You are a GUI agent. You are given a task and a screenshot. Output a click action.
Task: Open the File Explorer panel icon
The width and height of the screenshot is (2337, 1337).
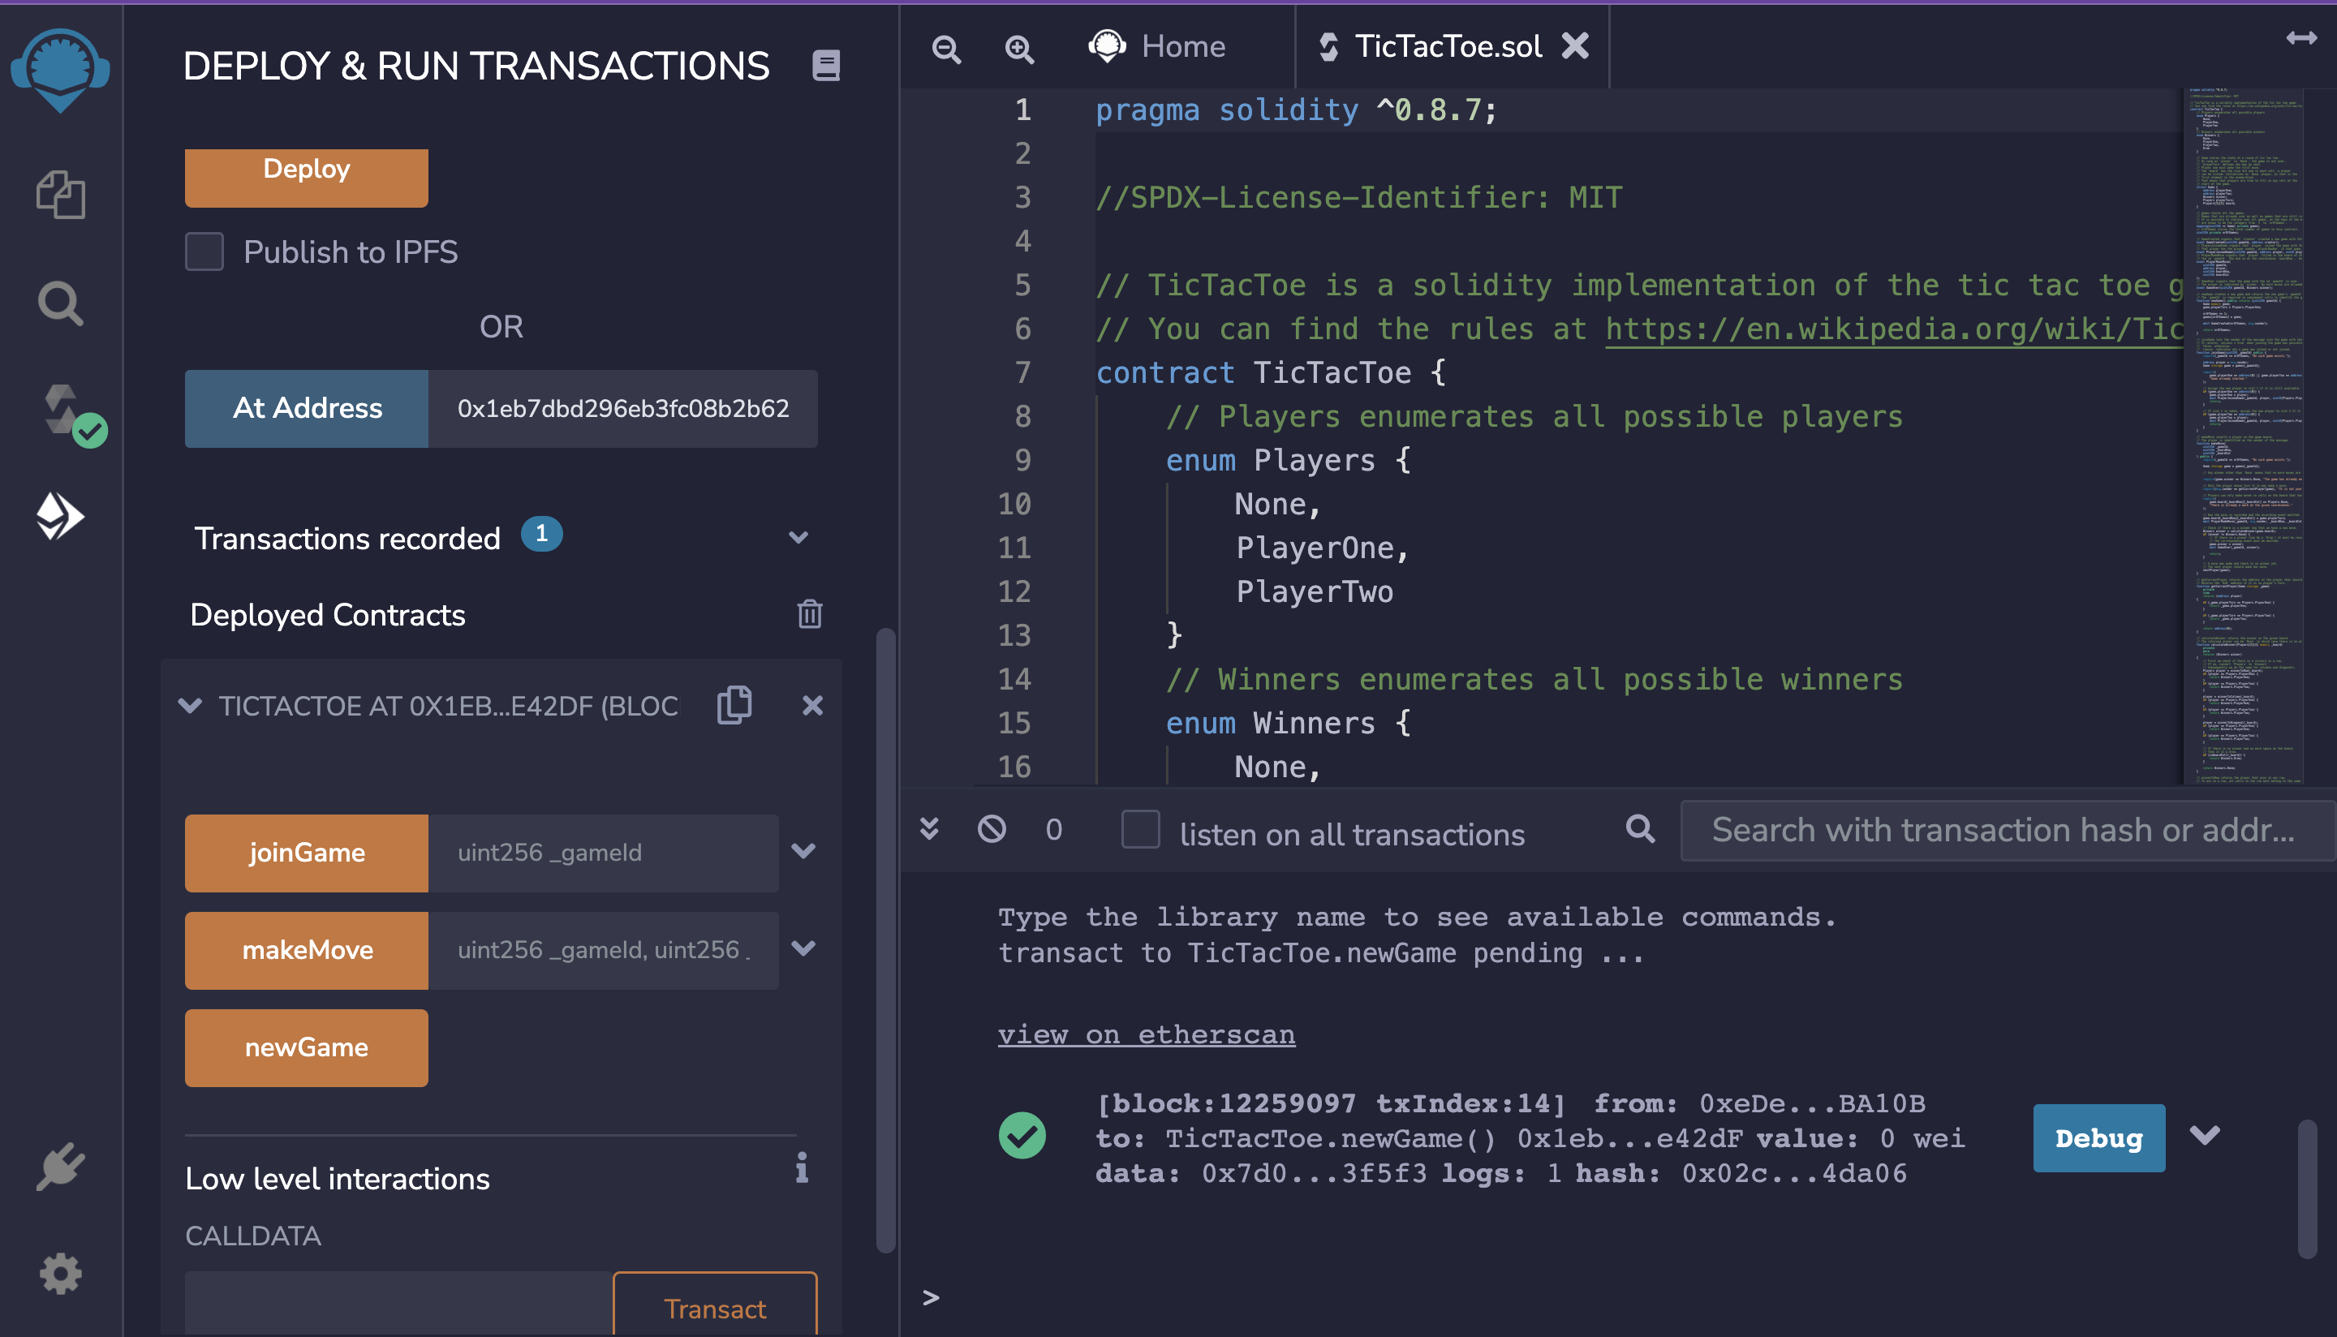[x=61, y=195]
